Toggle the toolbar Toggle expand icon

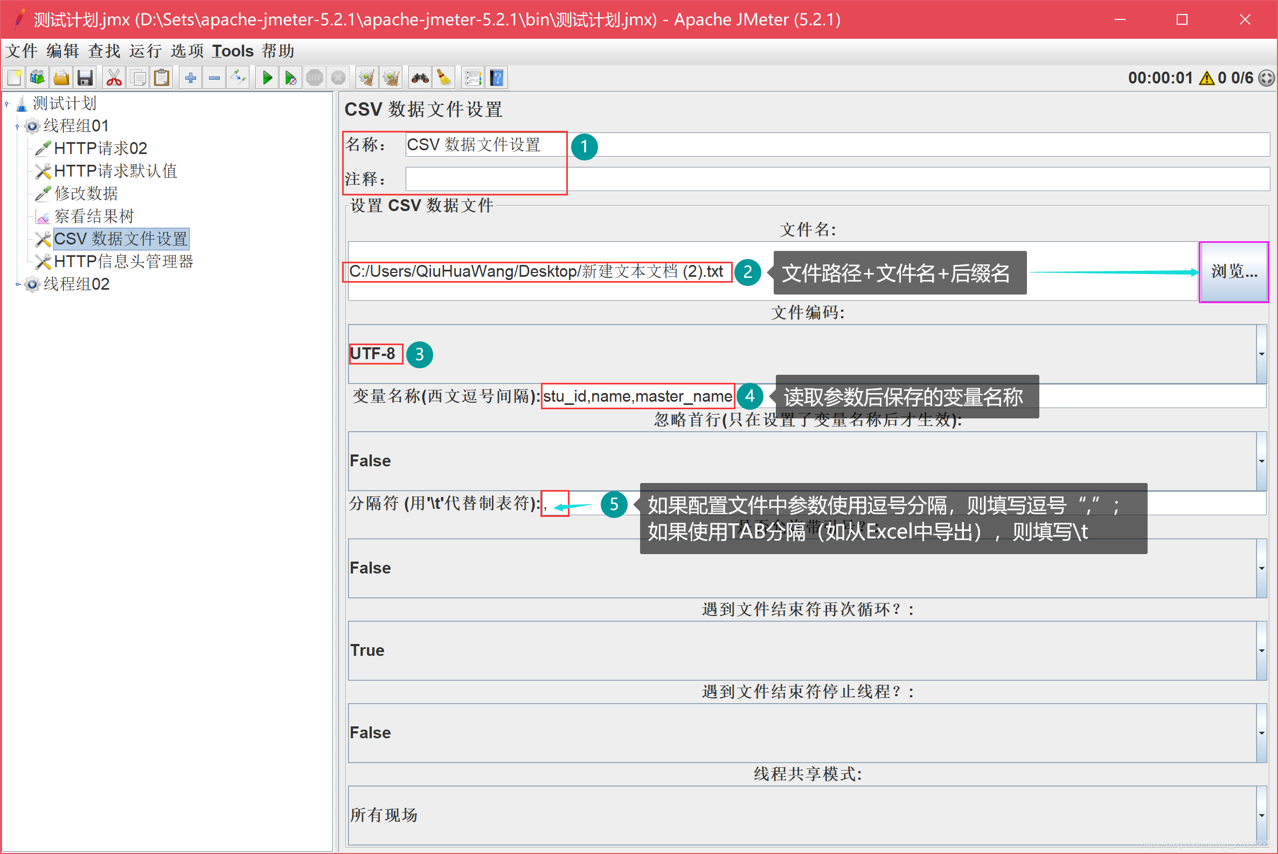[x=238, y=78]
